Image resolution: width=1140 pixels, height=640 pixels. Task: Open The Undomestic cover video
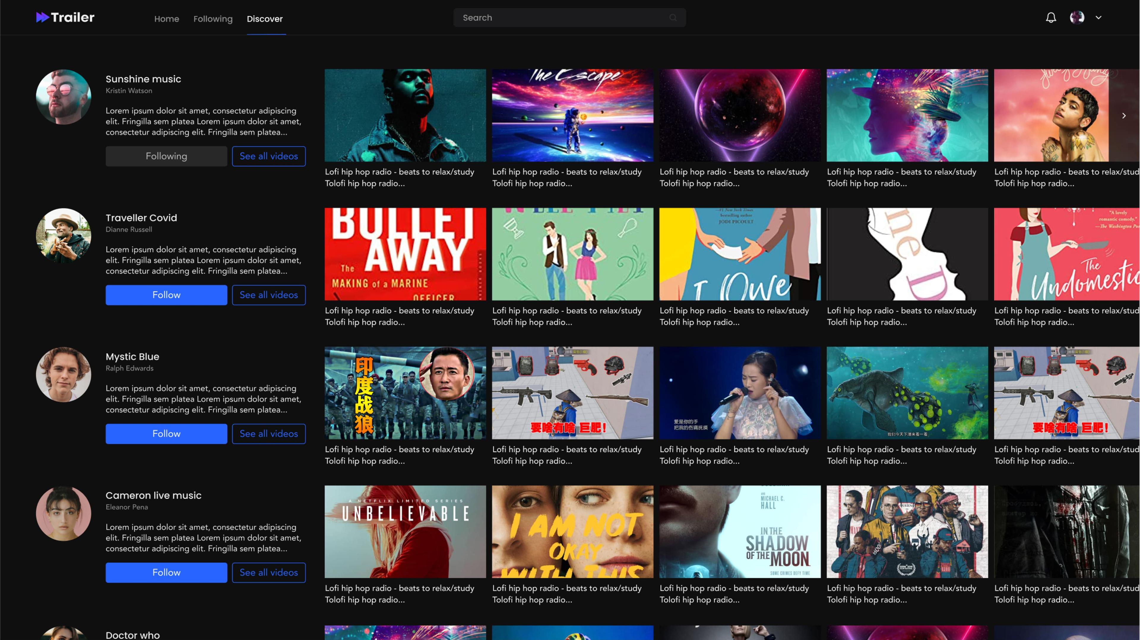(x=1067, y=254)
